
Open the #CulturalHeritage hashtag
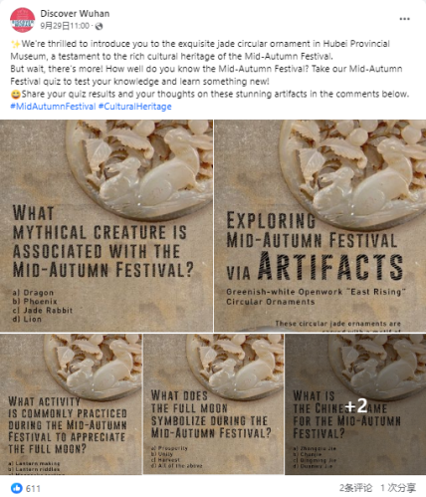pos(135,107)
